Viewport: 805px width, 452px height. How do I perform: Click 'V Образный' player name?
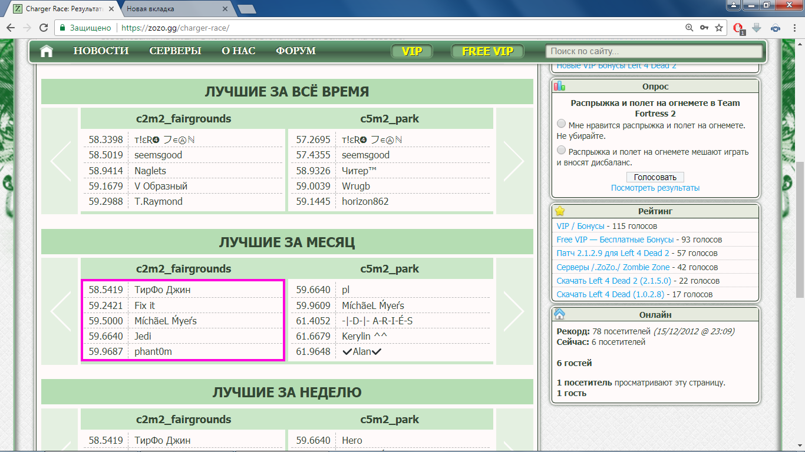click(x=161, y=186)
